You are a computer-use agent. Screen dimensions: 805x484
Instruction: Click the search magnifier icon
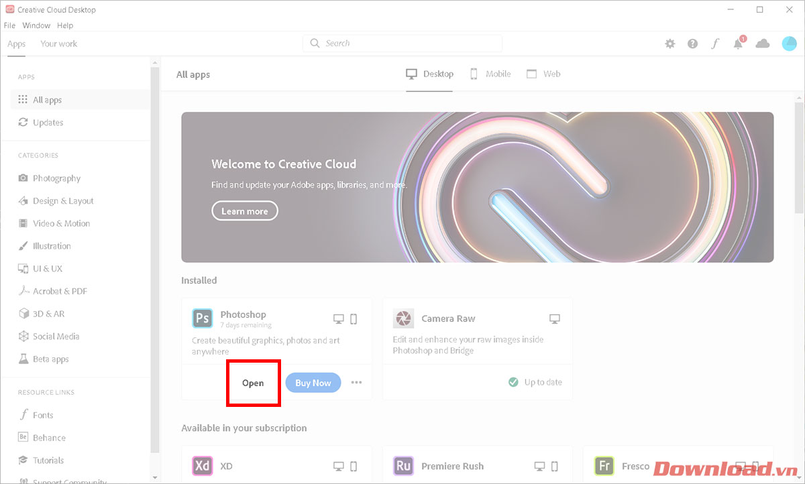point(315,44)
